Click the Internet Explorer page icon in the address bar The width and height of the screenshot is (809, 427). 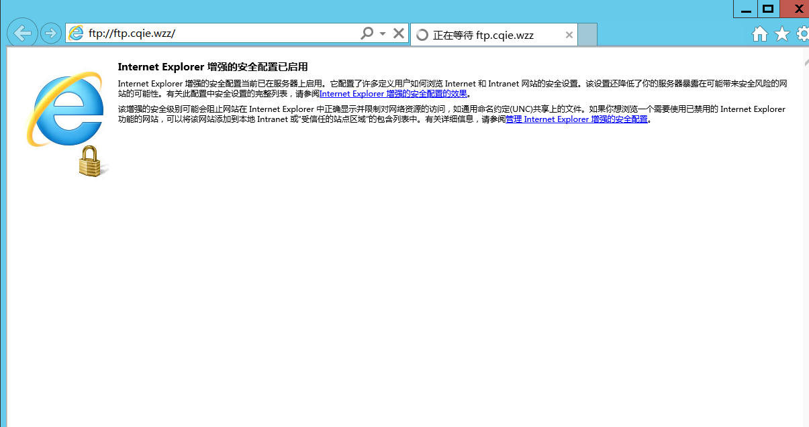pyautogui.click(x=76, y=33)
